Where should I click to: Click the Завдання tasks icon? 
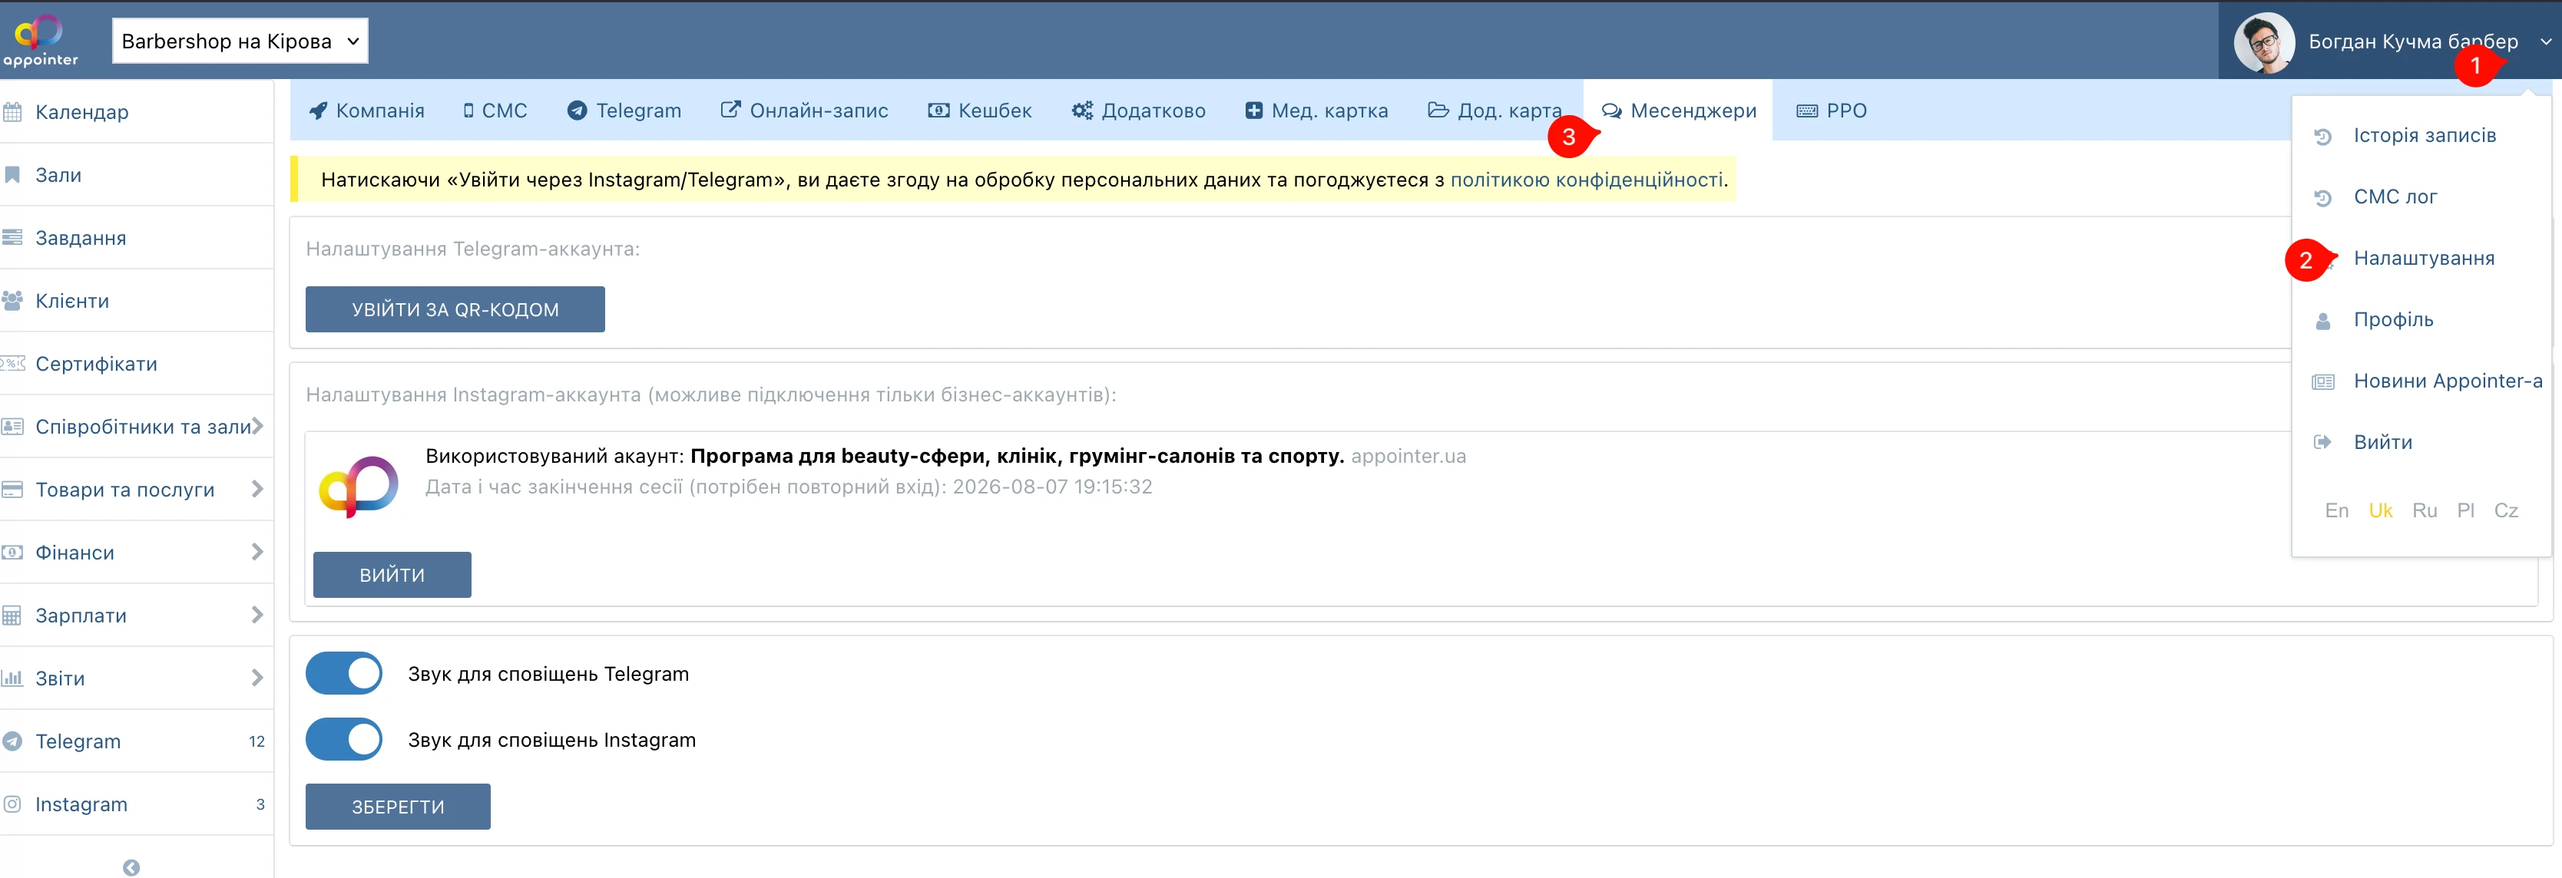tap(13, 238)
